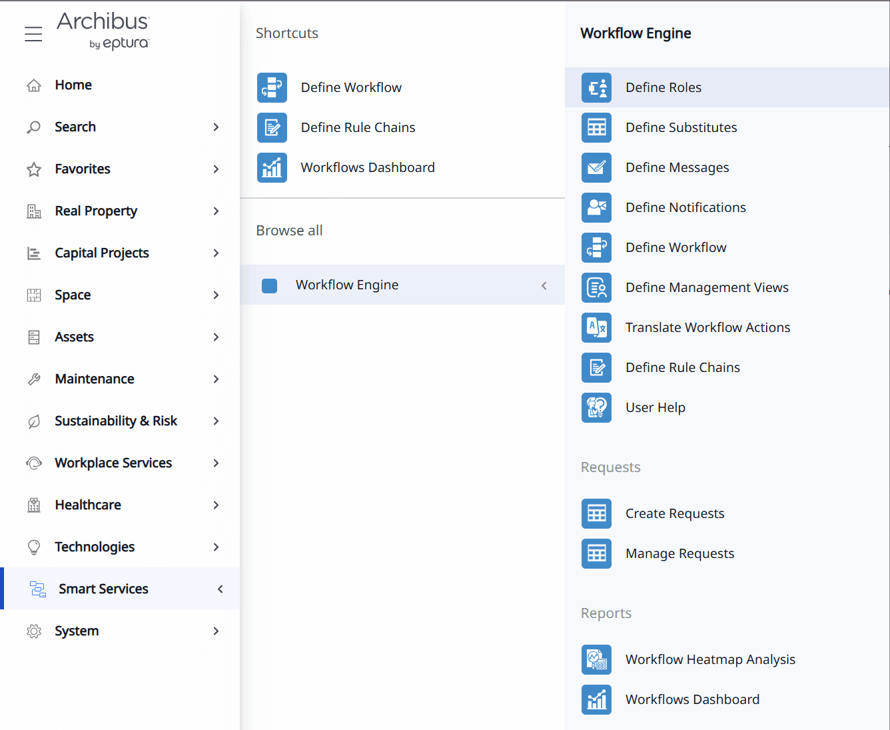Expand the Capital Projects chevron
The width and height of the screenshot is (890, 730).
pos(216,253)
